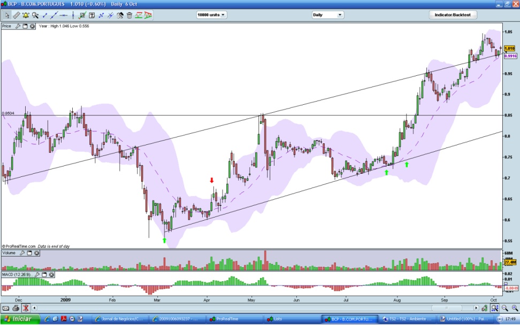Open the alarm bell alerts tool
Image resolution: width=520 pixels, height=325 pixels.
click(x=26, y=16)
